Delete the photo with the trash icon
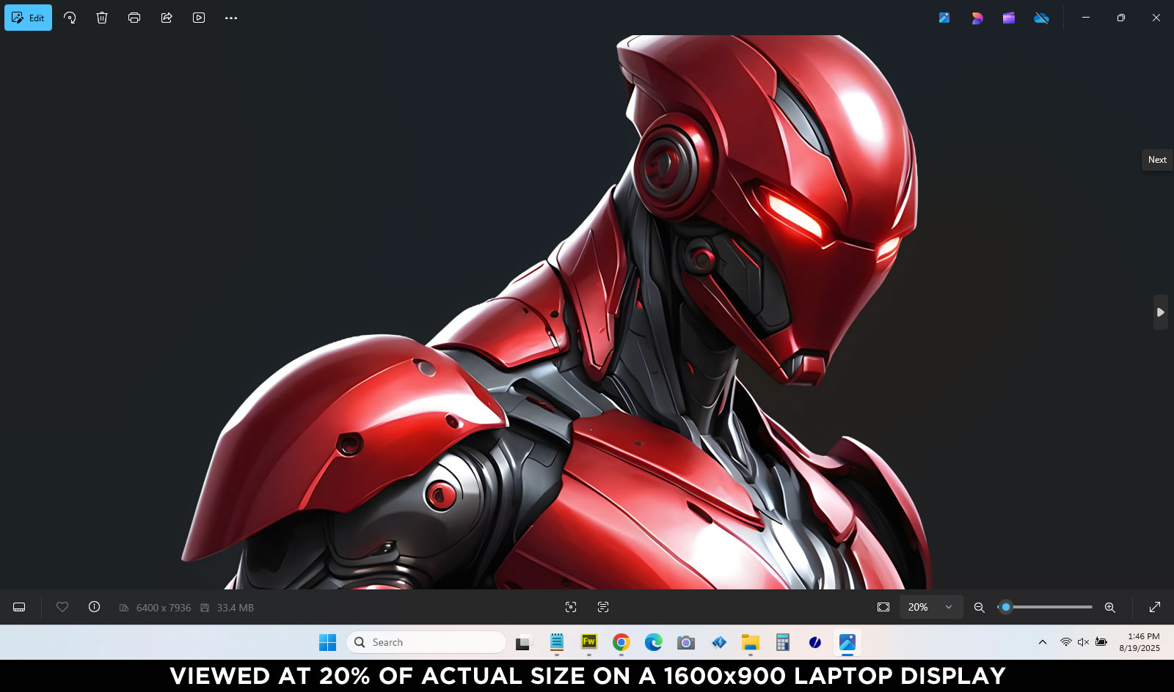This screenshot has height=692, width=1174. click(x=102, y=18)
